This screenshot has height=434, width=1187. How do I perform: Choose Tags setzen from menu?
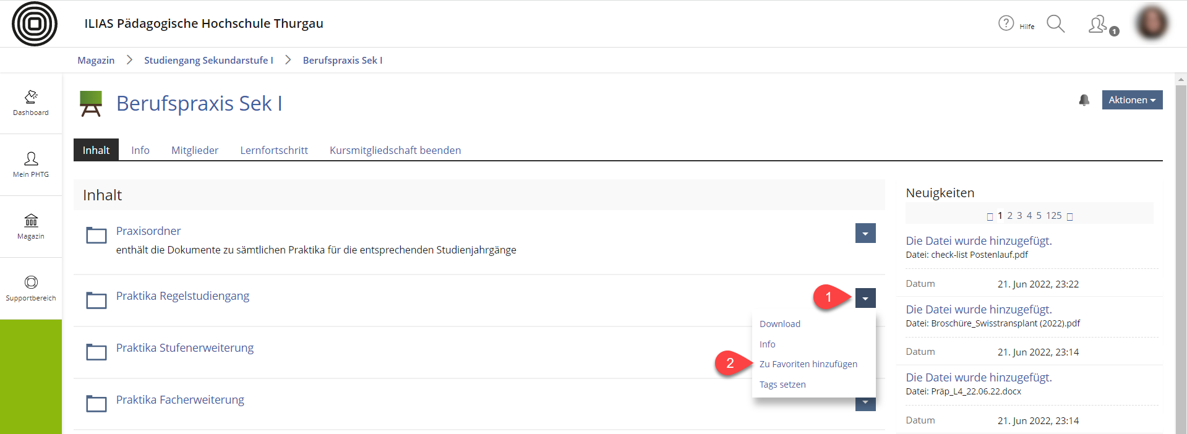(782, 385)
